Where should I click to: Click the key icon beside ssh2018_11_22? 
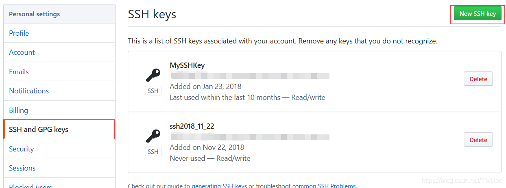click(x=153, y=136)
